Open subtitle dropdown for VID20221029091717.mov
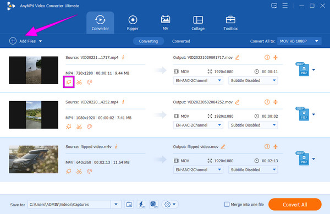Screen dimensions: 330x214 (253, 80)
